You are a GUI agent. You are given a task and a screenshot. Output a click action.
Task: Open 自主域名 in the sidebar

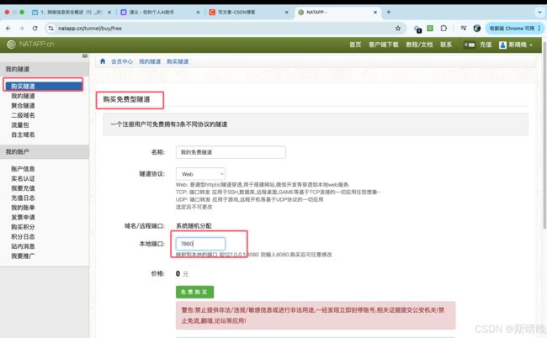click(23, 135)
